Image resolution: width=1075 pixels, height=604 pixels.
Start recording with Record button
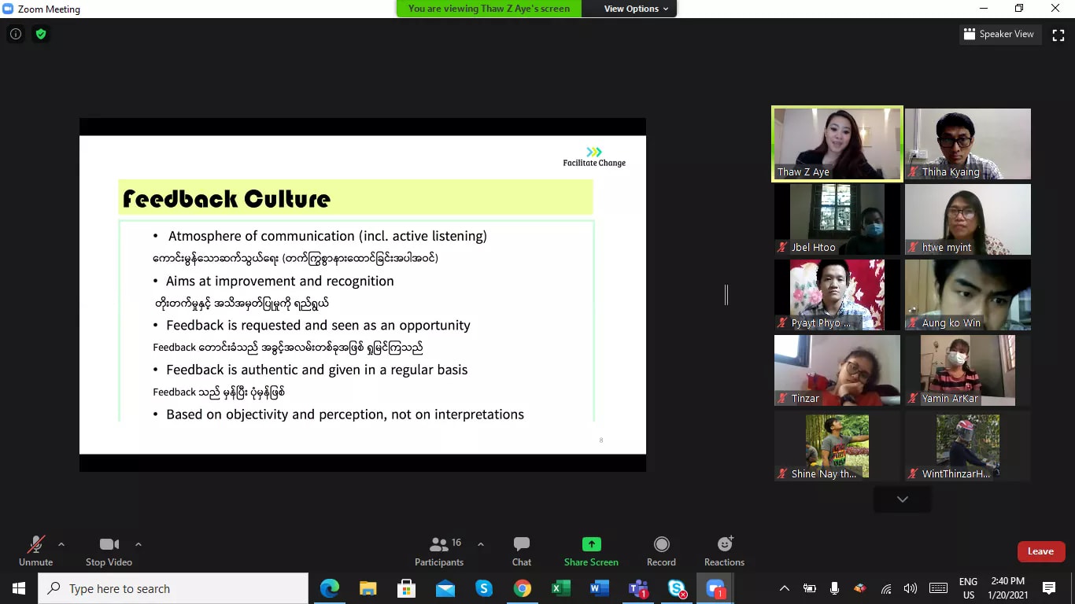pos(661,551)
